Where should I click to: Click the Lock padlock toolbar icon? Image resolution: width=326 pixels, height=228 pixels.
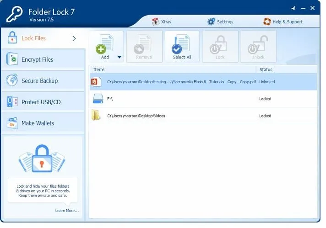tap(220, 46)
